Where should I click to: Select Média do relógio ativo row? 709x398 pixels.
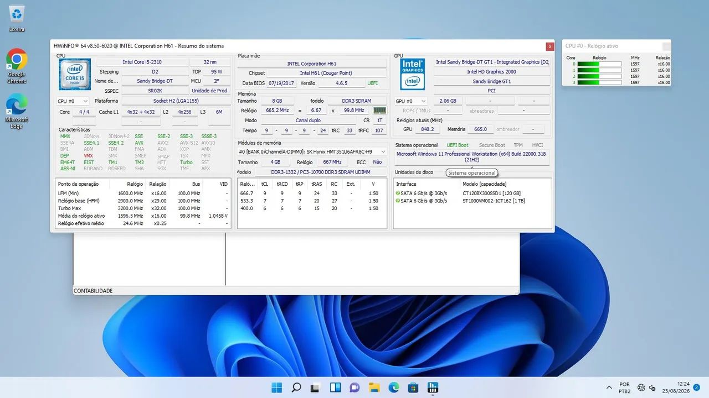click(143, 216)
